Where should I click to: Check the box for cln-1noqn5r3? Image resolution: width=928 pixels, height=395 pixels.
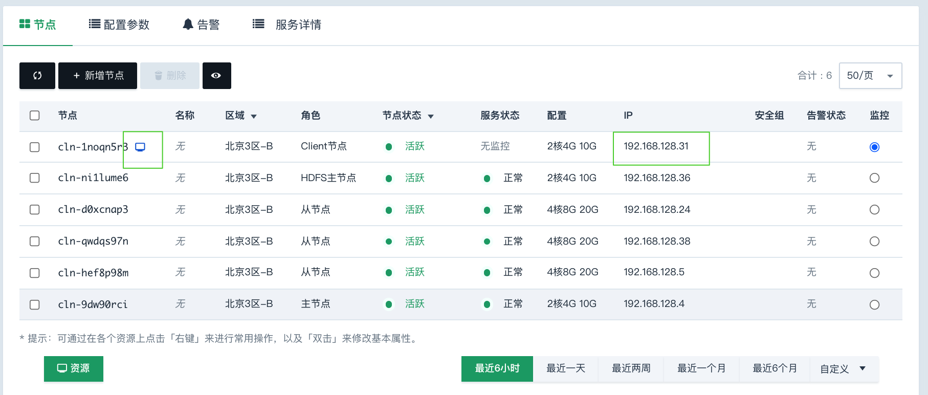tap(35, 147)
